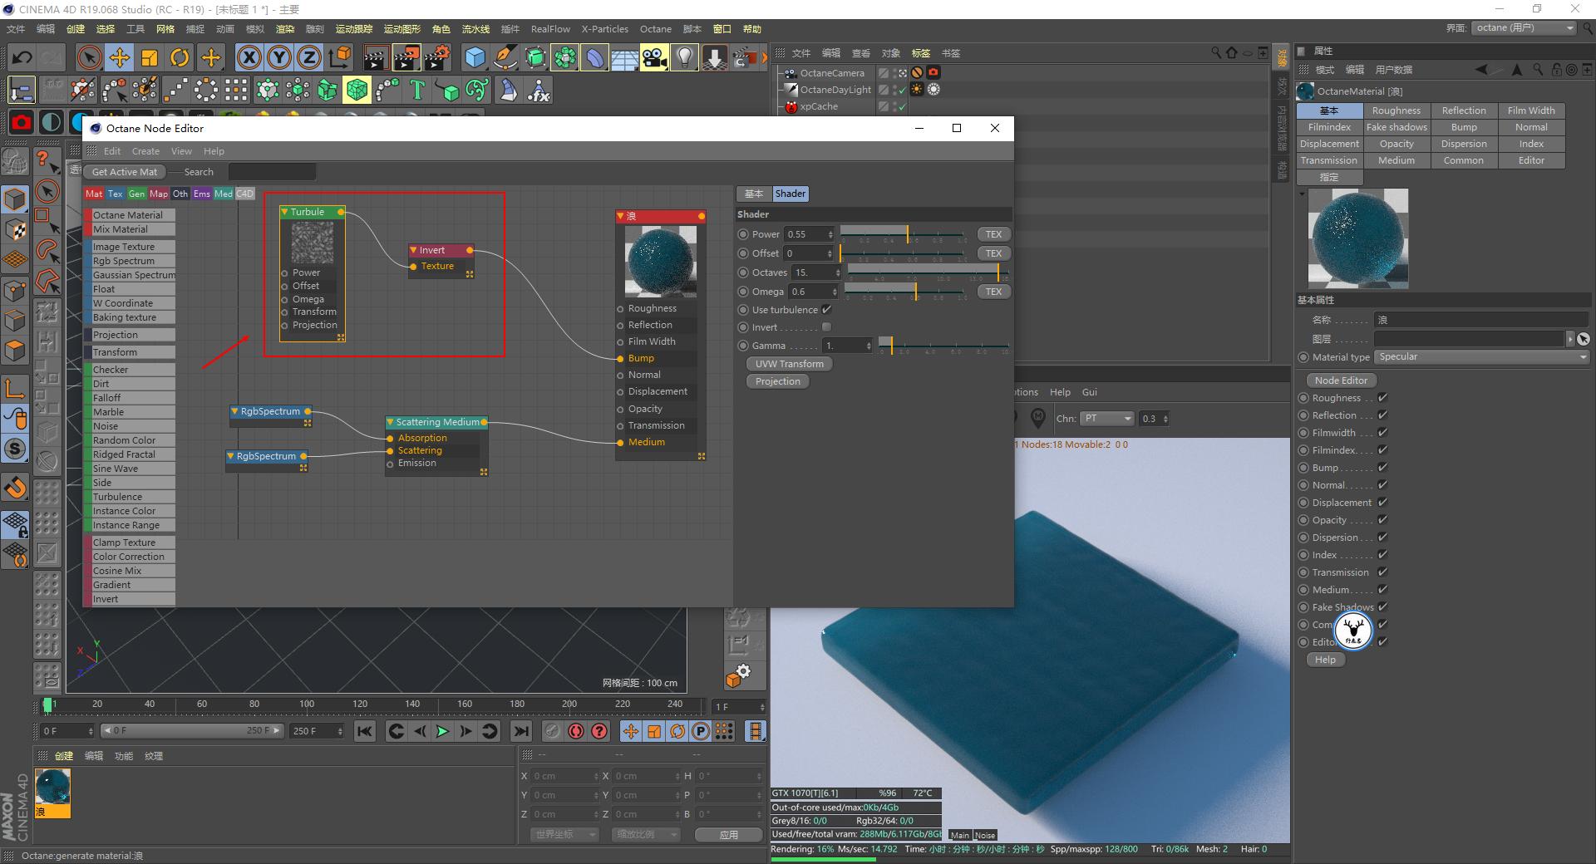1596x864 pixels.
Task: Open the Chn PT channel dropdown
Action: (1106, 419)
